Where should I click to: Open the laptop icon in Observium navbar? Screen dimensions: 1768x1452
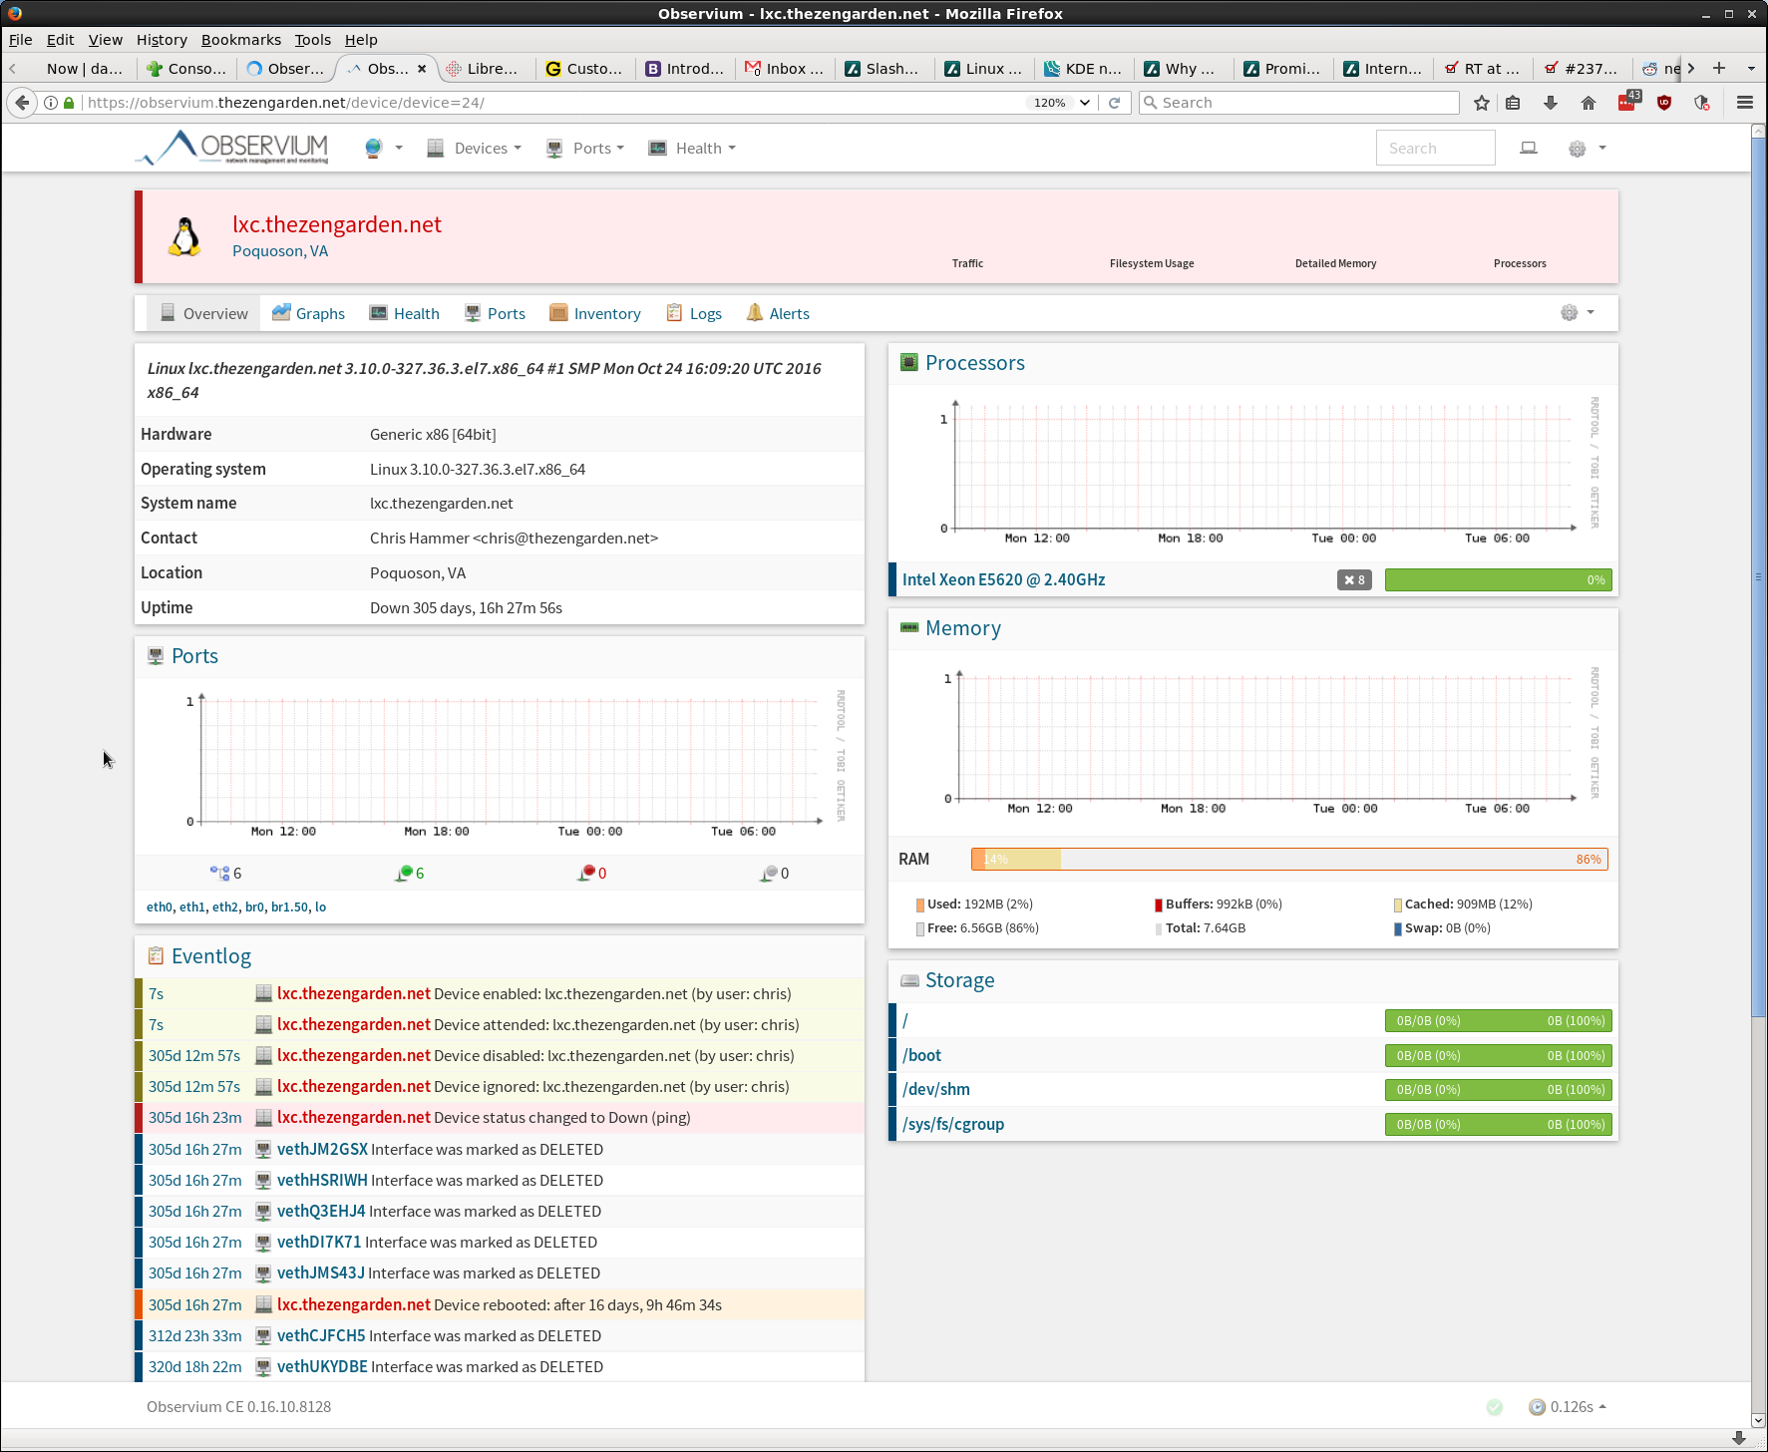(1528, 149)
